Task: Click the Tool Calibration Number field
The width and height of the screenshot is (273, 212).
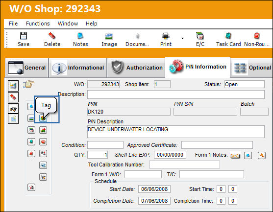Action: pos(184,165)
